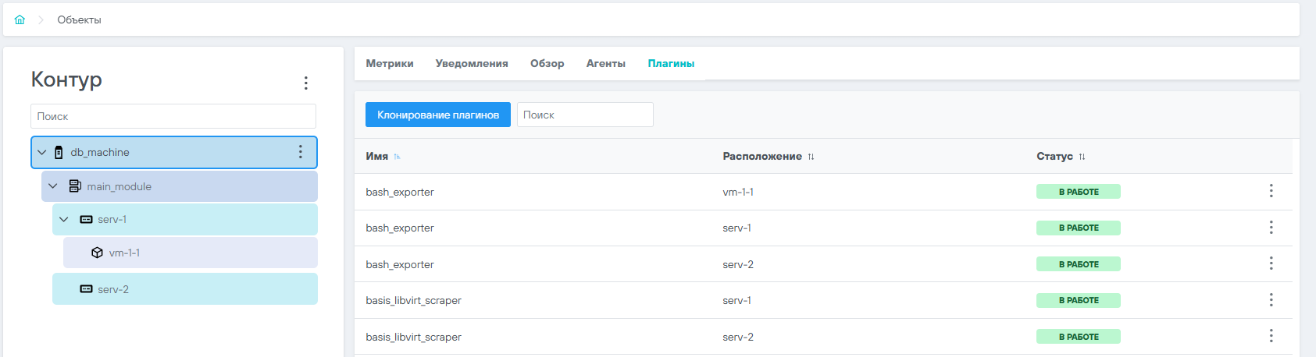Click the Объекты breadcrumb link
This screenshot has height=357, width=1316.
pos(79,19)
